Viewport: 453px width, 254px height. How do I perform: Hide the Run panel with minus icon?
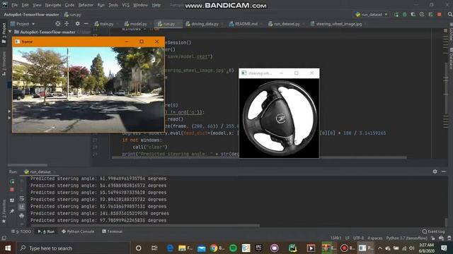[x=444, y=171]
